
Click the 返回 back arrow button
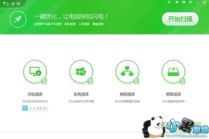tap(11, 3)
